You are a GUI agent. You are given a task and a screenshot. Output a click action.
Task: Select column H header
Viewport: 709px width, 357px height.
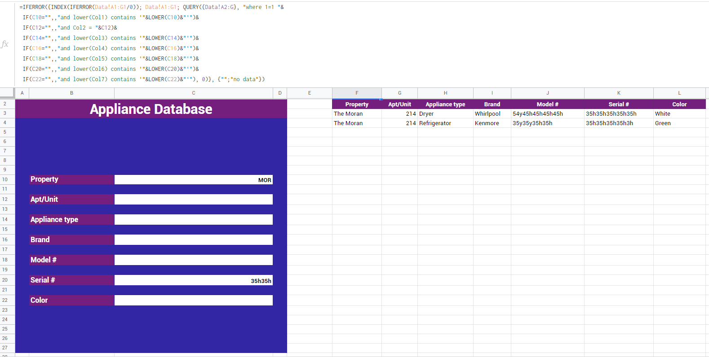point(445,93)
